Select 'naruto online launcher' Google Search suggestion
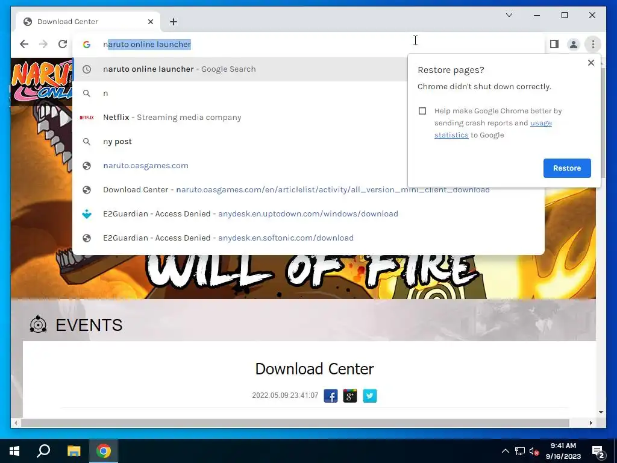The width and height of the screenshot is (617, 463). tap(240, 69)
